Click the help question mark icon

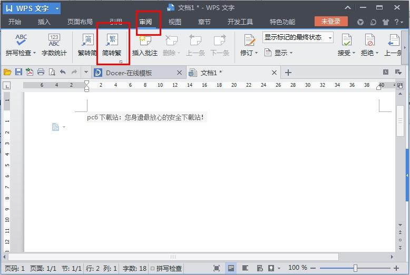(396, 22)
